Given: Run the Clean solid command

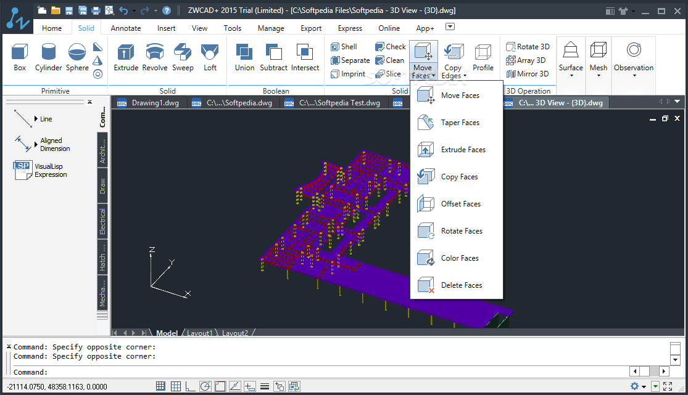Looking at the screenshot, I should tap(389, 60).
